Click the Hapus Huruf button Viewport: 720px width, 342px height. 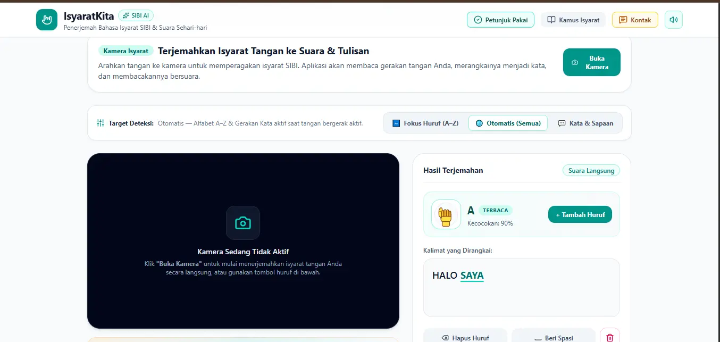pos(465,337)
